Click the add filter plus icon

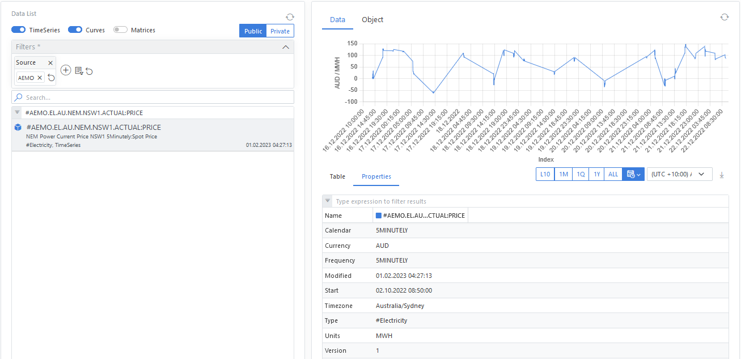[66, 70]
